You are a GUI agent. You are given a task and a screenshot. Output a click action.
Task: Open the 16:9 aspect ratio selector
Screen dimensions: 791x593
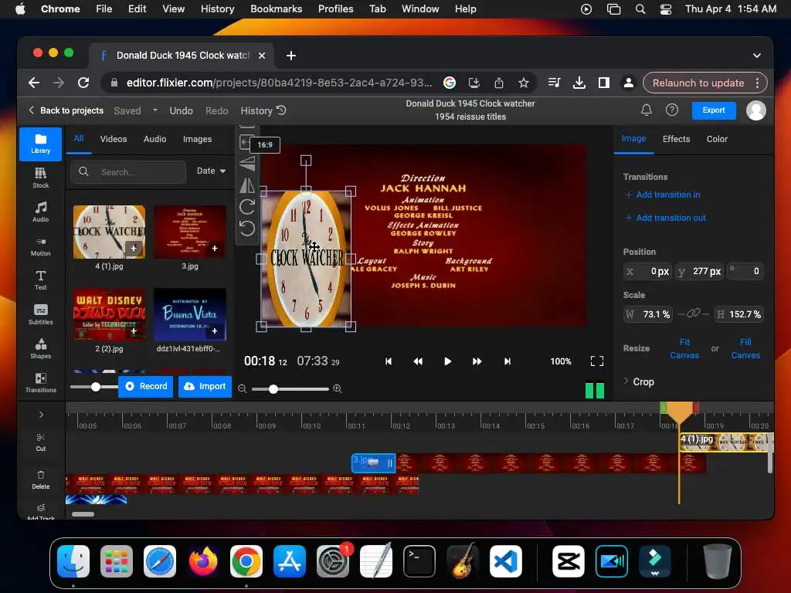265,144
